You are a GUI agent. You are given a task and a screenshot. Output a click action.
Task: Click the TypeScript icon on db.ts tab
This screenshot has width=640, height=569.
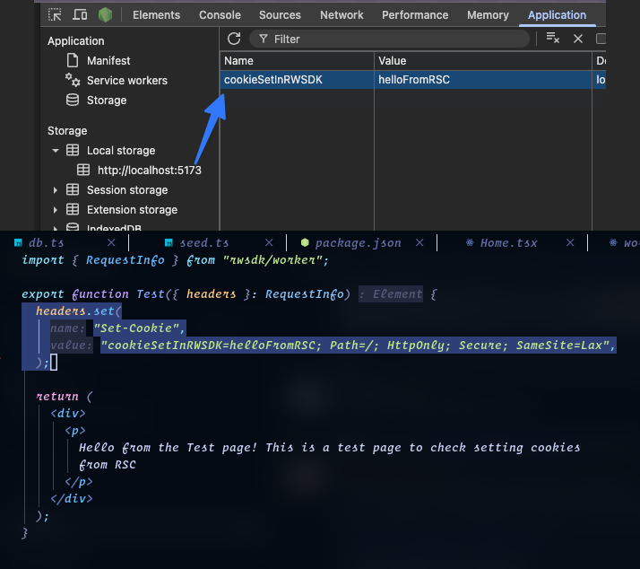[18, 243]
